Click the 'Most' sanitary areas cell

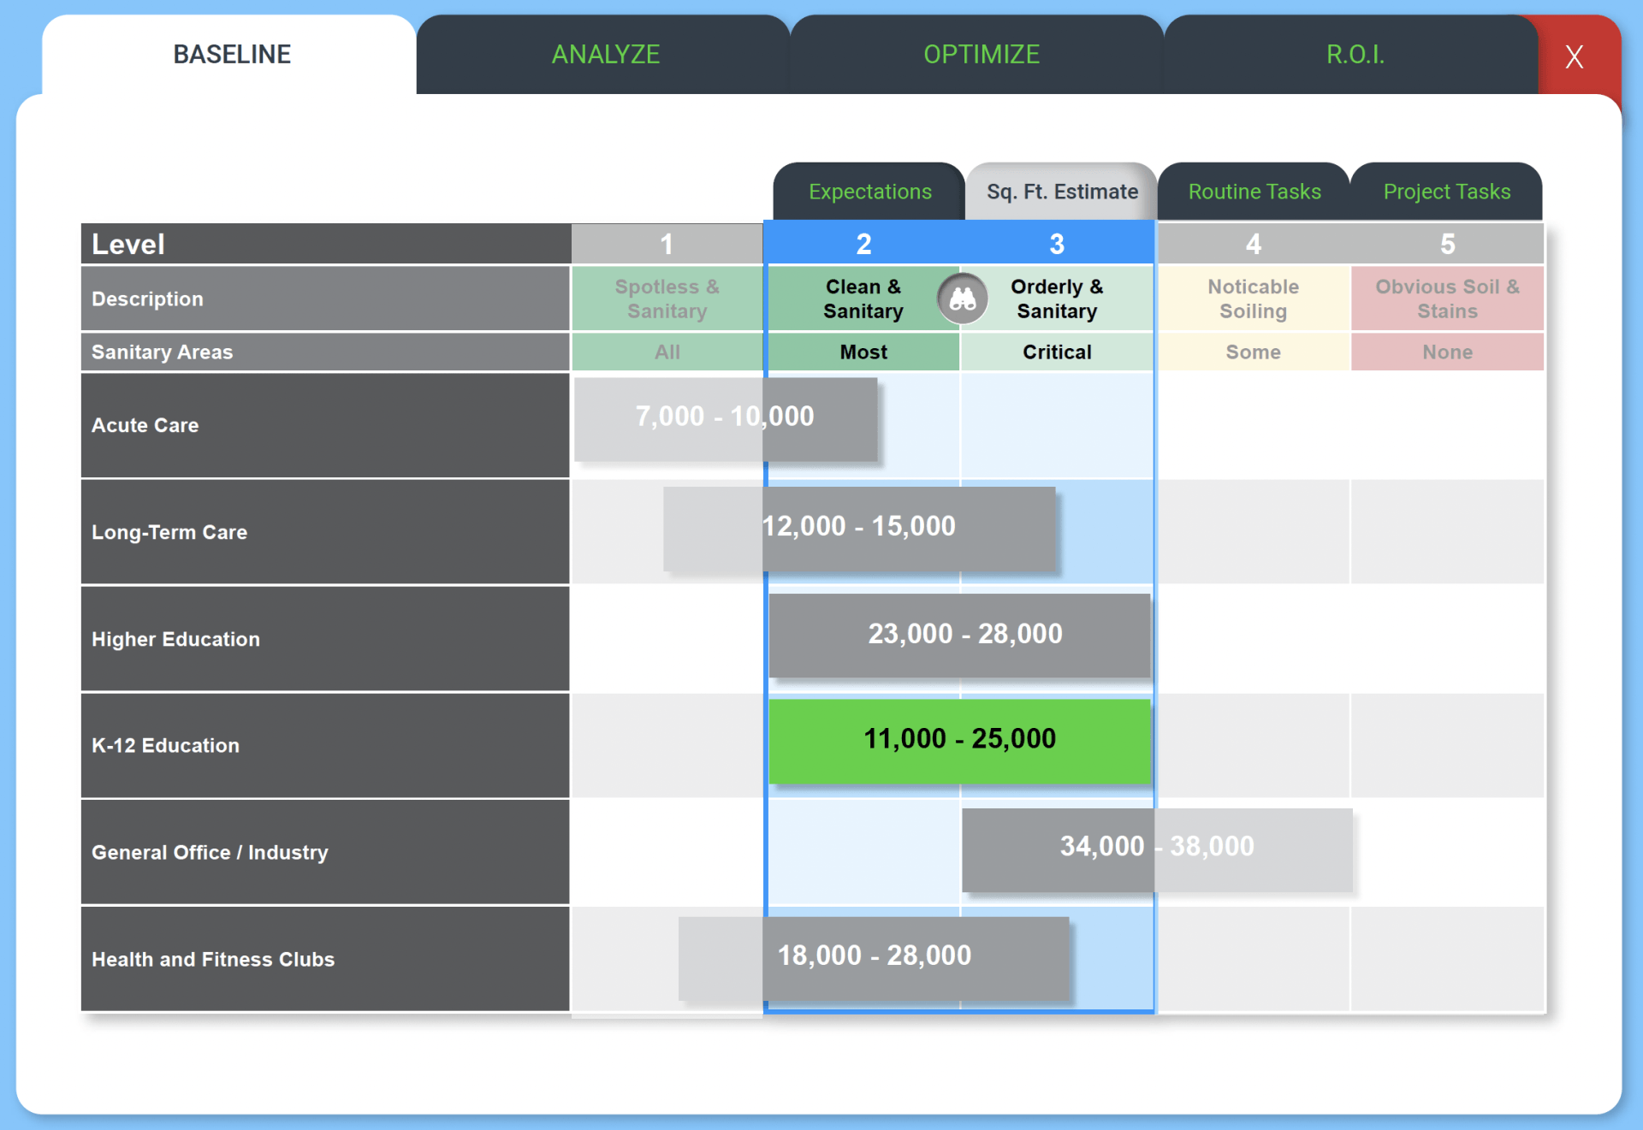[x=863, y=352]
